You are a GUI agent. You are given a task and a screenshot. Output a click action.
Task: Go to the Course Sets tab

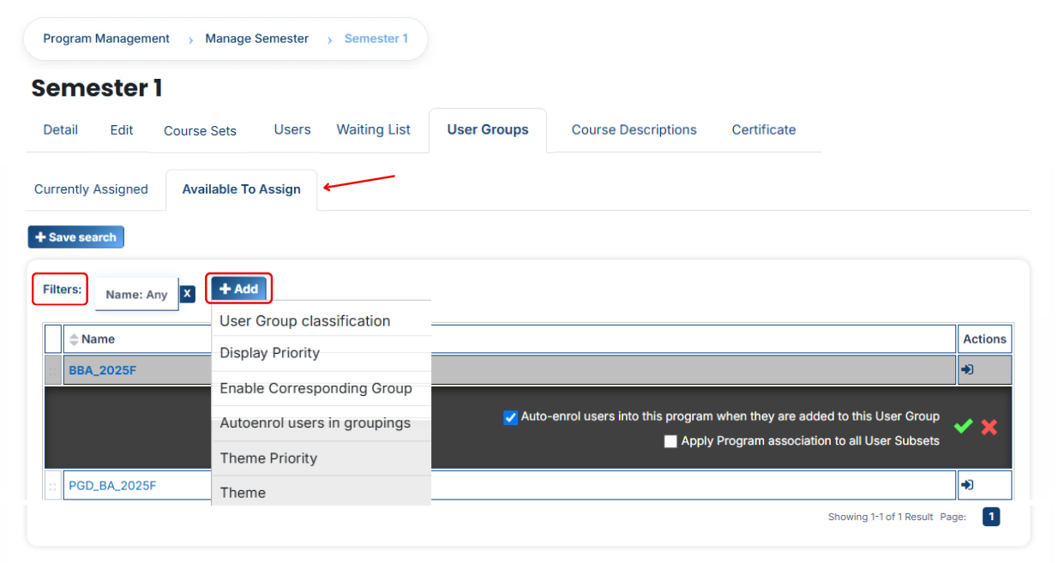(200, 131)
